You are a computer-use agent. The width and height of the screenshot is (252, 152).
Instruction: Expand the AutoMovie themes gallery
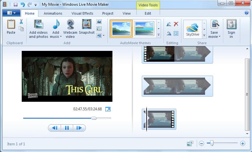tap(159, 35)
